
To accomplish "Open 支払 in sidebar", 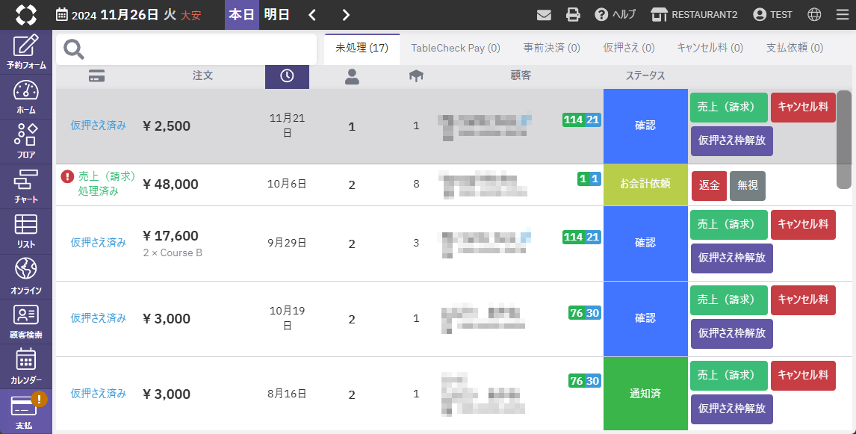I will (x=26, y=412).
